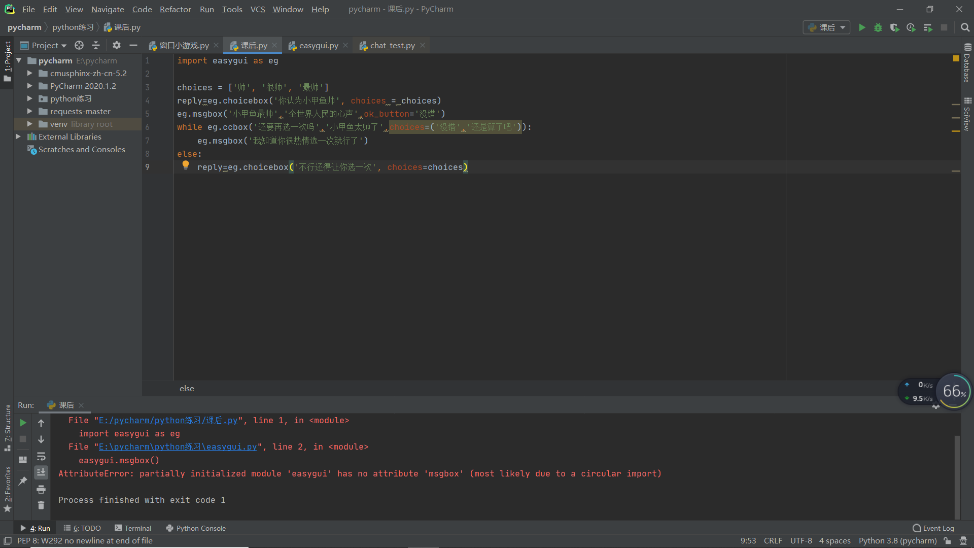Clear all Run console output trash icon
Screen dimensions: 974x548
[41, 505]
